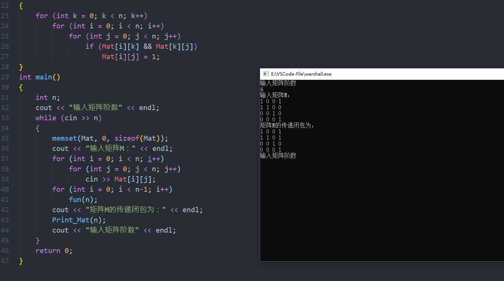Click line number 29 in the gutter

5,77
